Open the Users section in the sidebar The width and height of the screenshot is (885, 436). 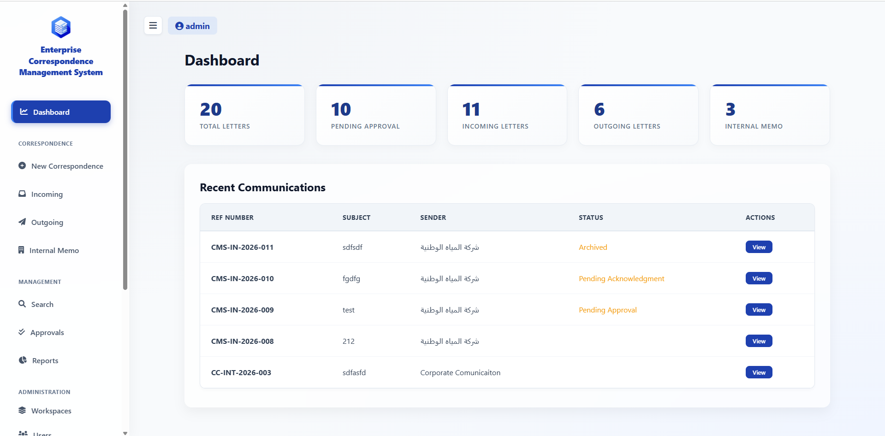pyautogui.click(x=41, y=432)
